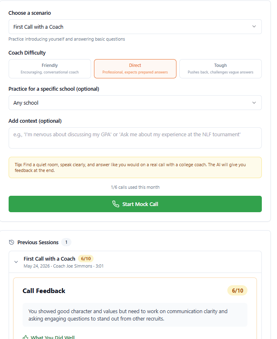Click the What You Did Well heading

tap(53, 337)
